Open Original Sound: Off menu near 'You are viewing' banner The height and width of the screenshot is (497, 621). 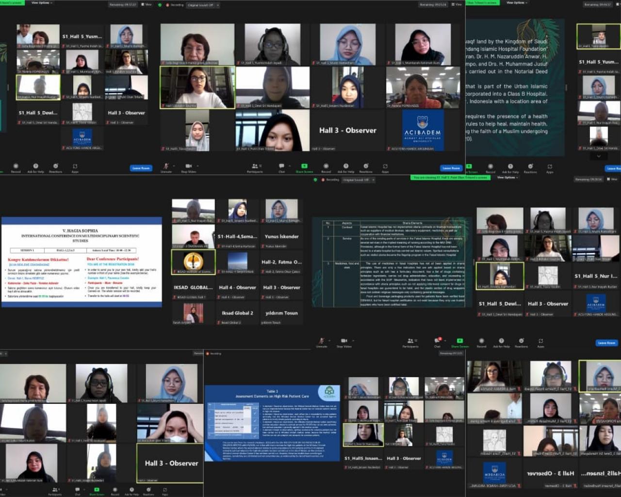[357, 180]
